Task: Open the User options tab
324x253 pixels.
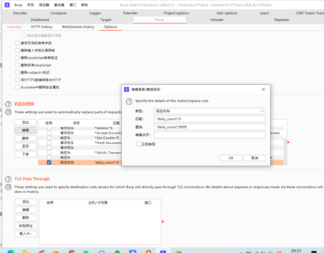Action: pos(227,13)
